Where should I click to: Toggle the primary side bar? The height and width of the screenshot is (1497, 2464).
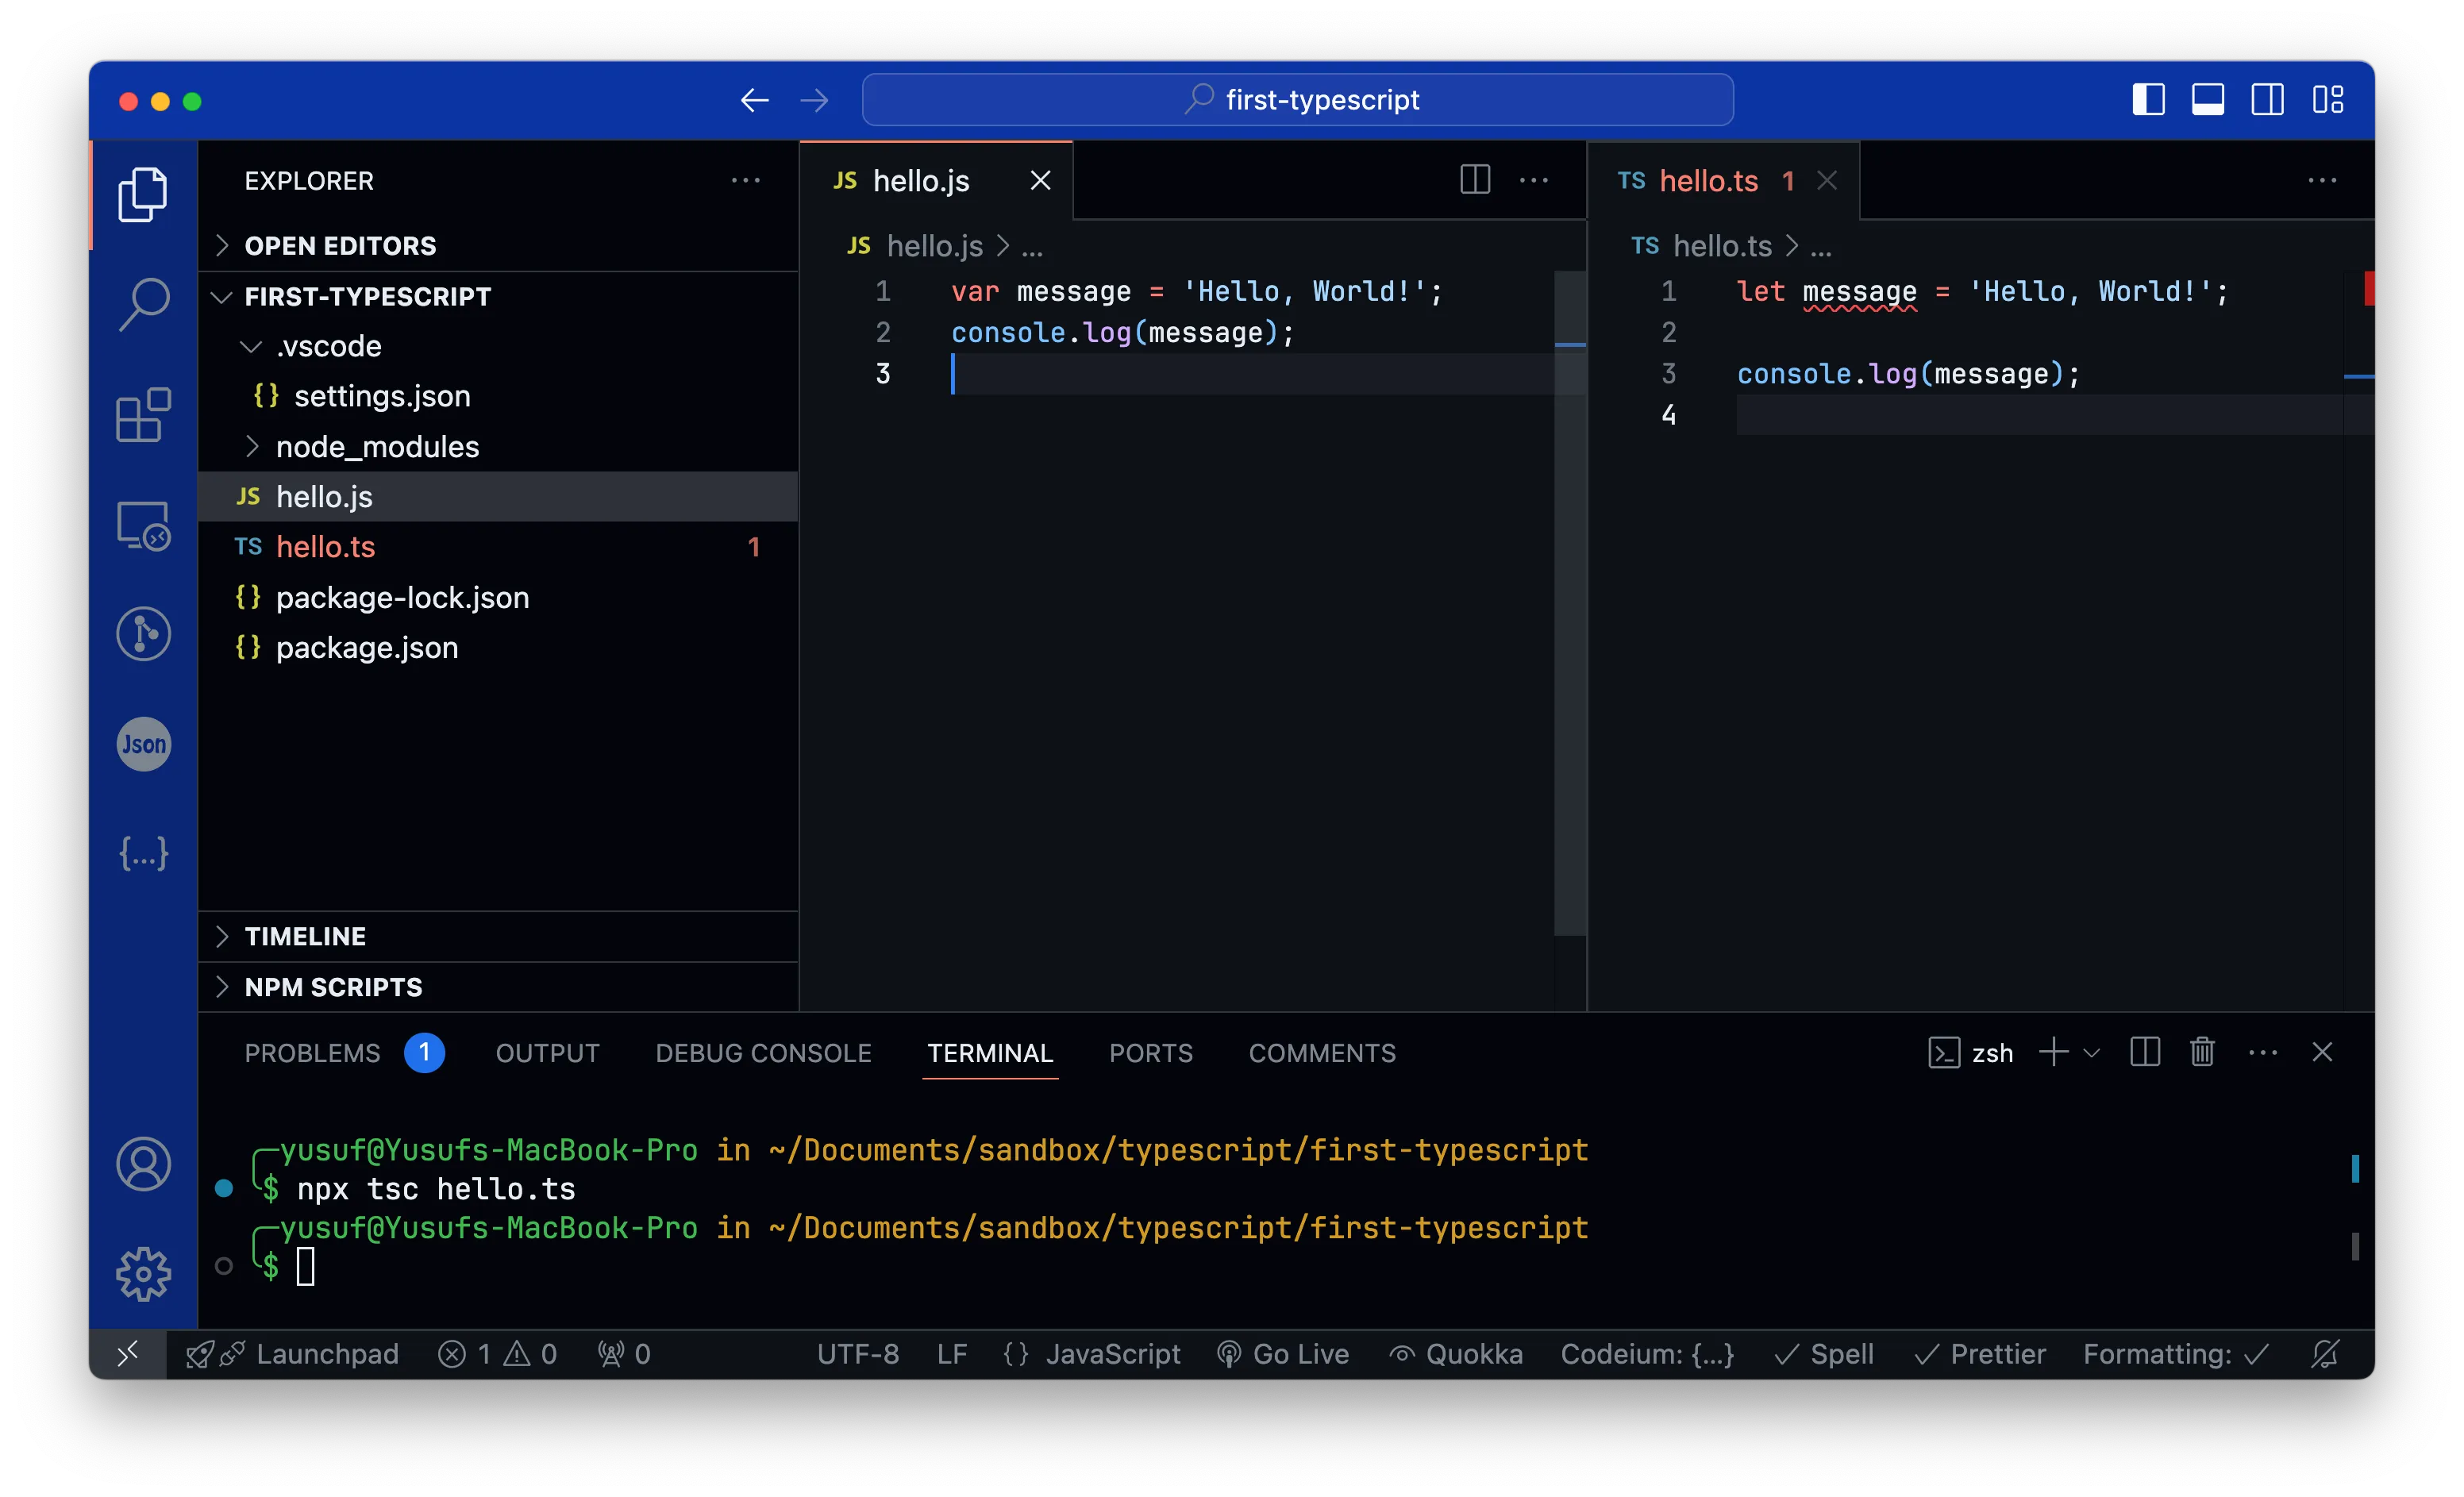(2149, 100)
